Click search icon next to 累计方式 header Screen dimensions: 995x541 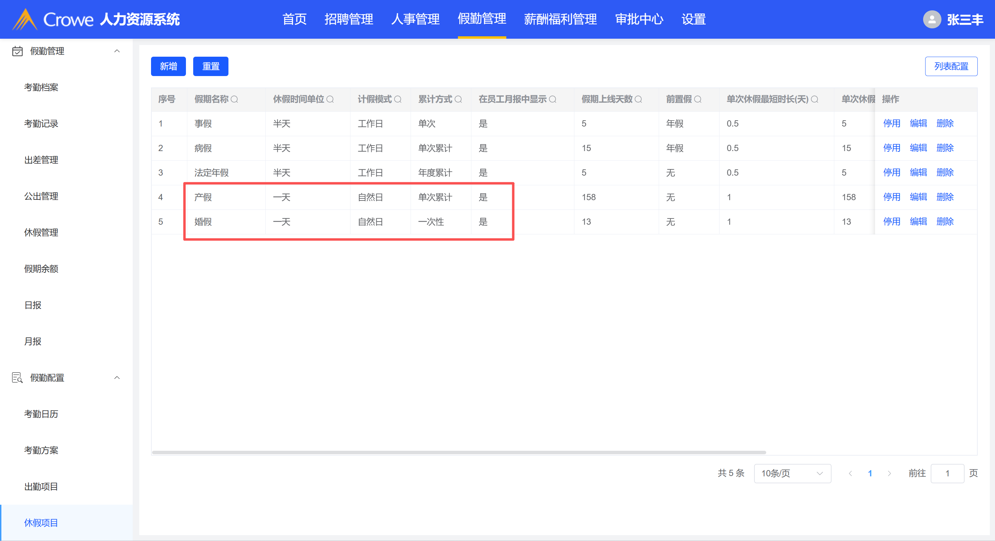[x=458, y=99]
